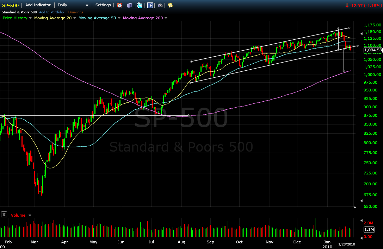Screen dimensions: 383x249
Task: Select the 1,084.53 price label
Action: coord(372,50)
